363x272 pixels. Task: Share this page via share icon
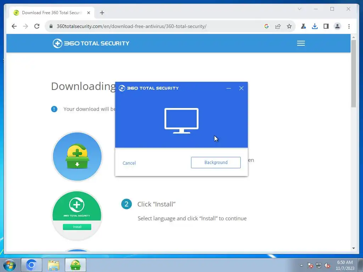pyautogui.click(x=278, y=26)
